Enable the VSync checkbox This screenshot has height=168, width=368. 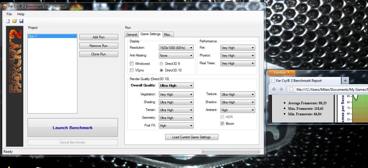coord(131,70)
